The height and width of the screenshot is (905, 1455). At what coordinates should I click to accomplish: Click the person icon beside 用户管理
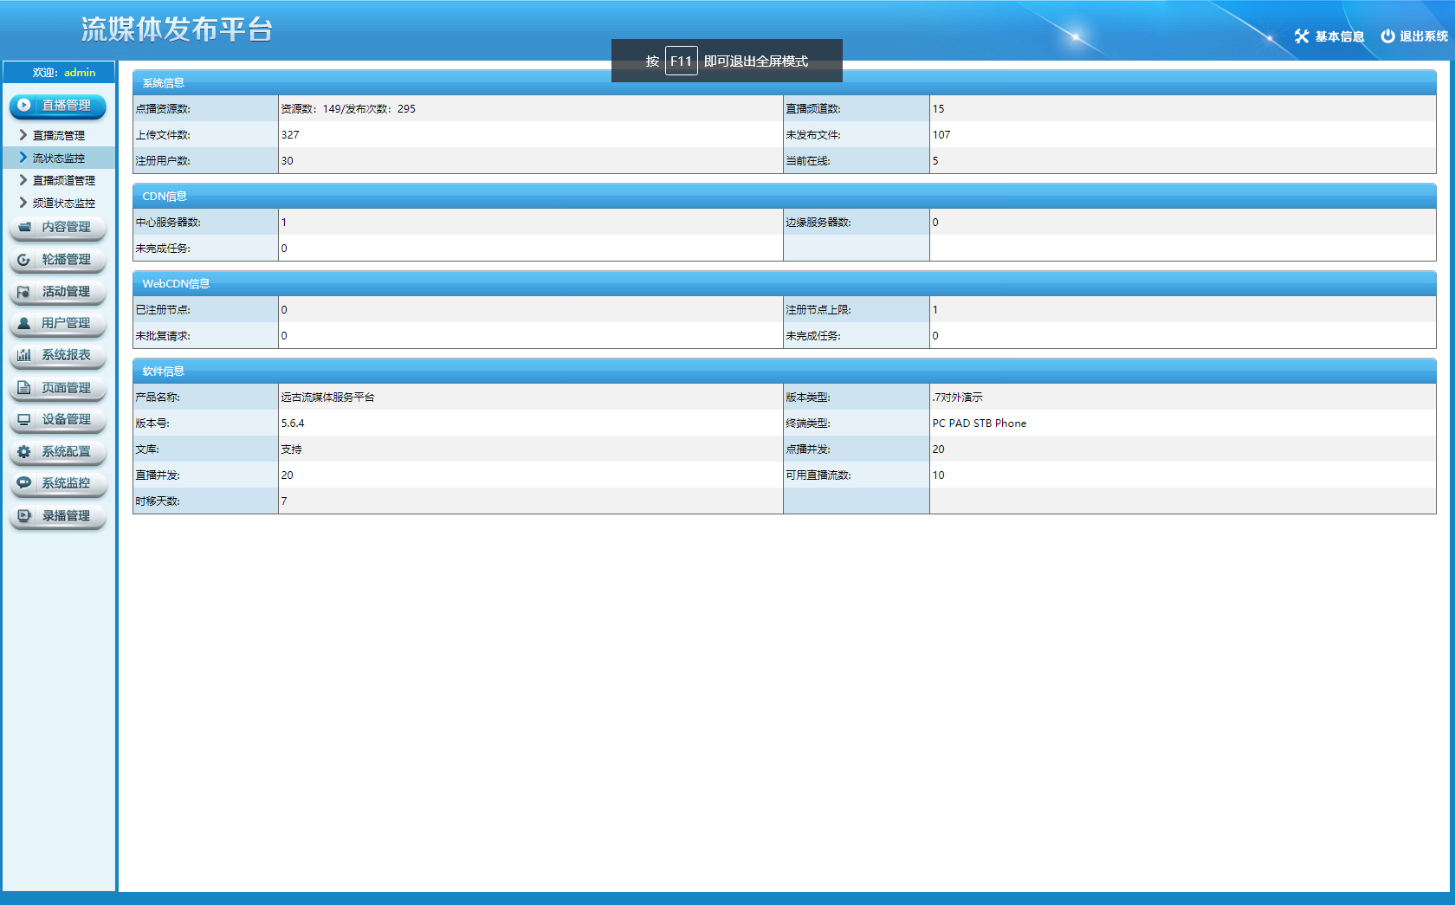24,323
